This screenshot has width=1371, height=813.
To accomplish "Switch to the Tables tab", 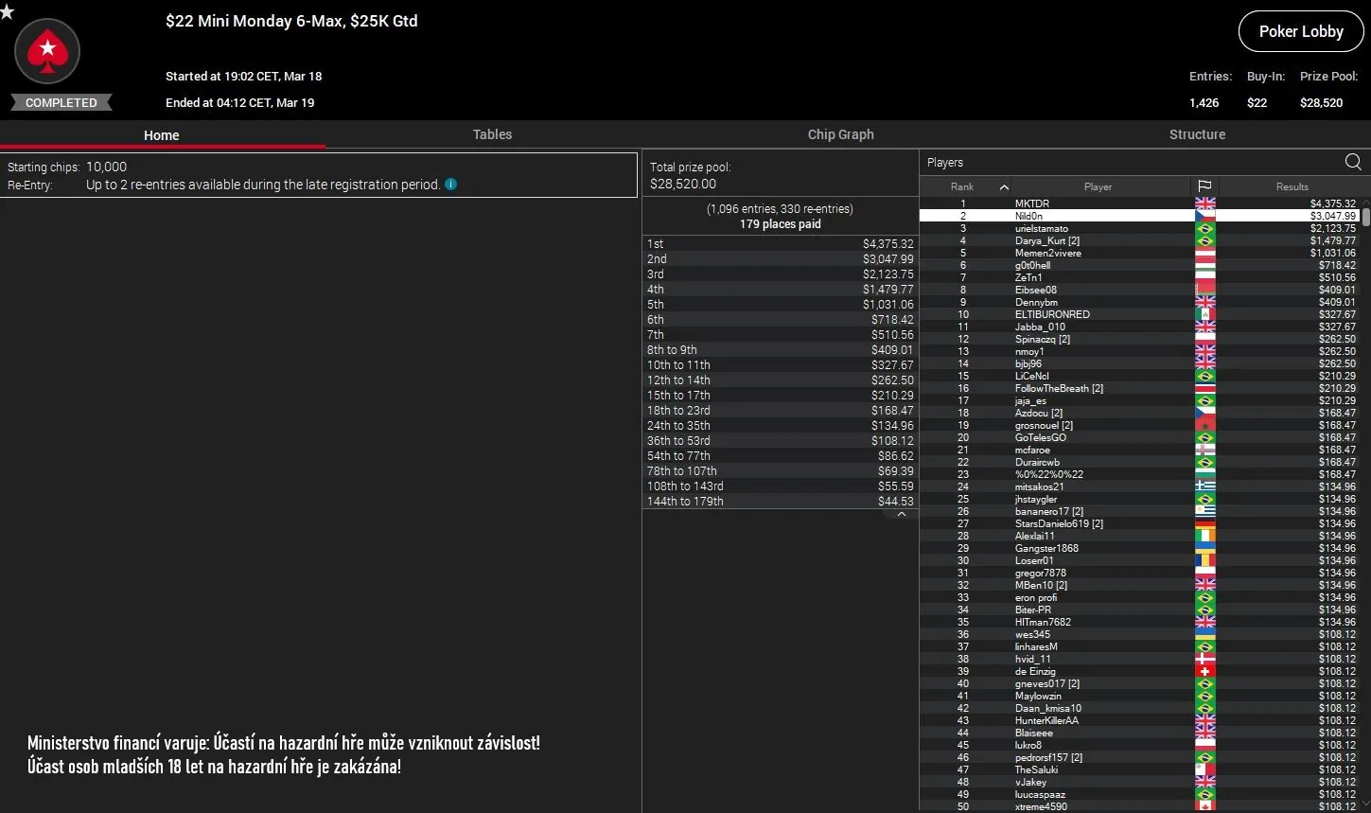I will [x=492, y=134].
